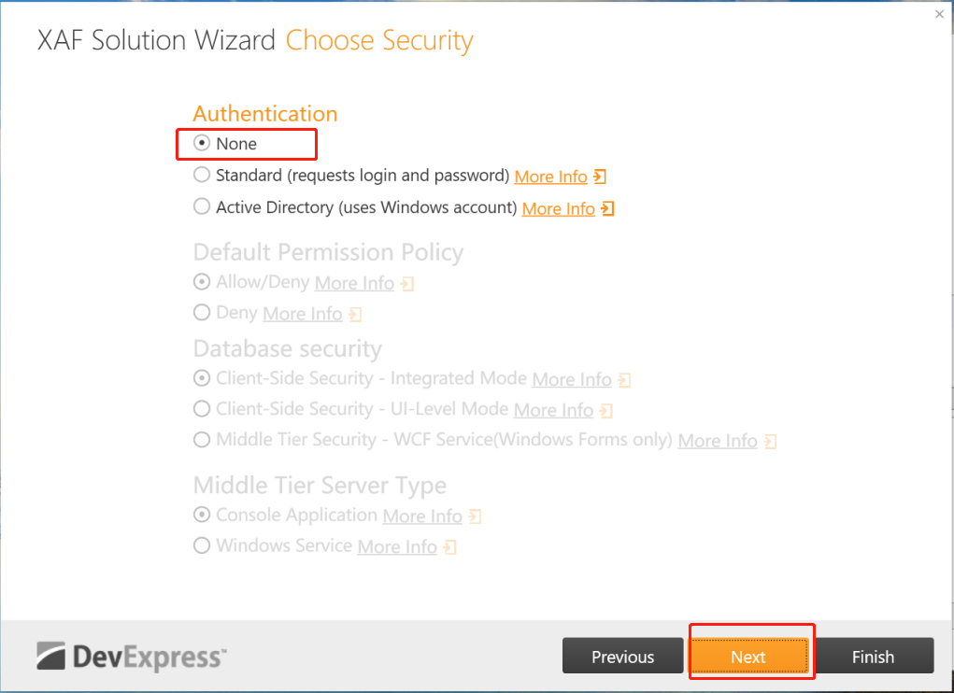
Task: Click the Finish button
Action: click(x=873, y=657)
